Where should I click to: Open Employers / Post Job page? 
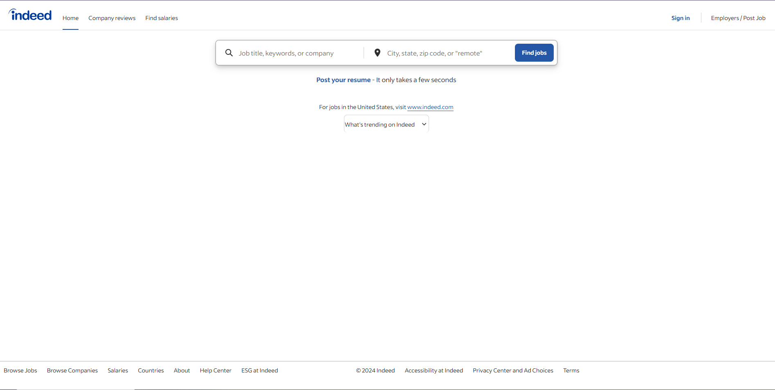click(x=738, y=18)
